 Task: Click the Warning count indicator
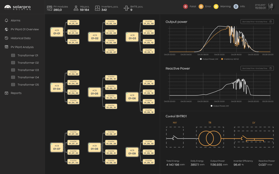[216, 7]
